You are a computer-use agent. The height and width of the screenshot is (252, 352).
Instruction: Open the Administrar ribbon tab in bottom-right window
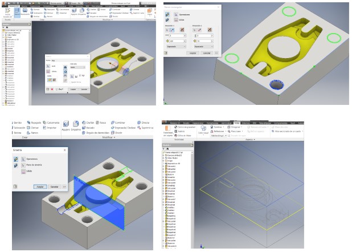pos(227,123)
